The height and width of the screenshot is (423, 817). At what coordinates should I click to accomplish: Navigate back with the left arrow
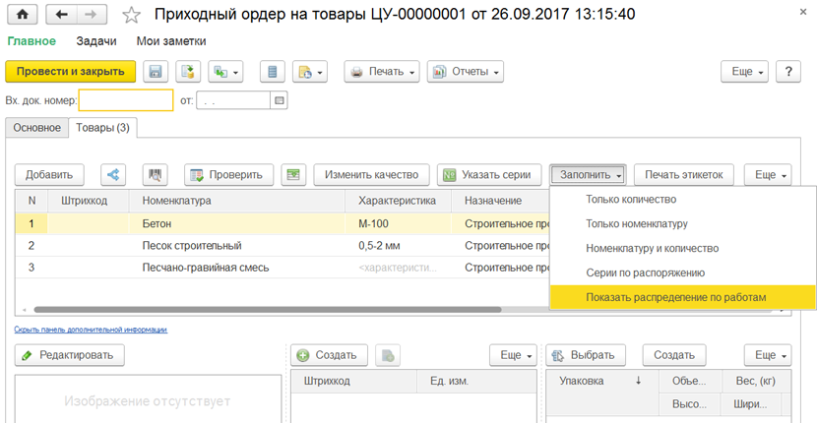point(61,15)
